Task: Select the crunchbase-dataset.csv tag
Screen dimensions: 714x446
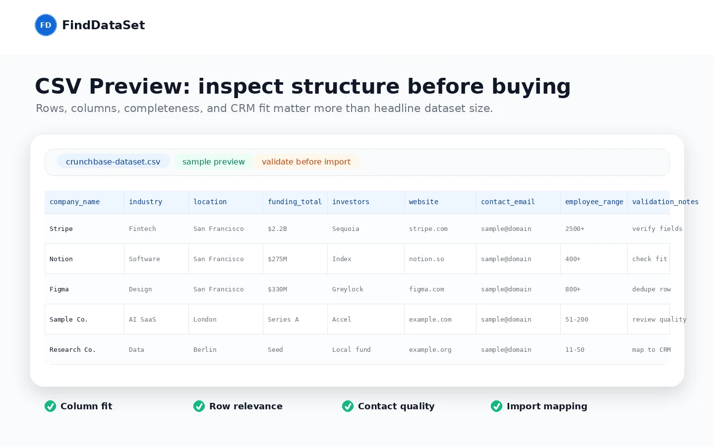Action: click(113, 162)
